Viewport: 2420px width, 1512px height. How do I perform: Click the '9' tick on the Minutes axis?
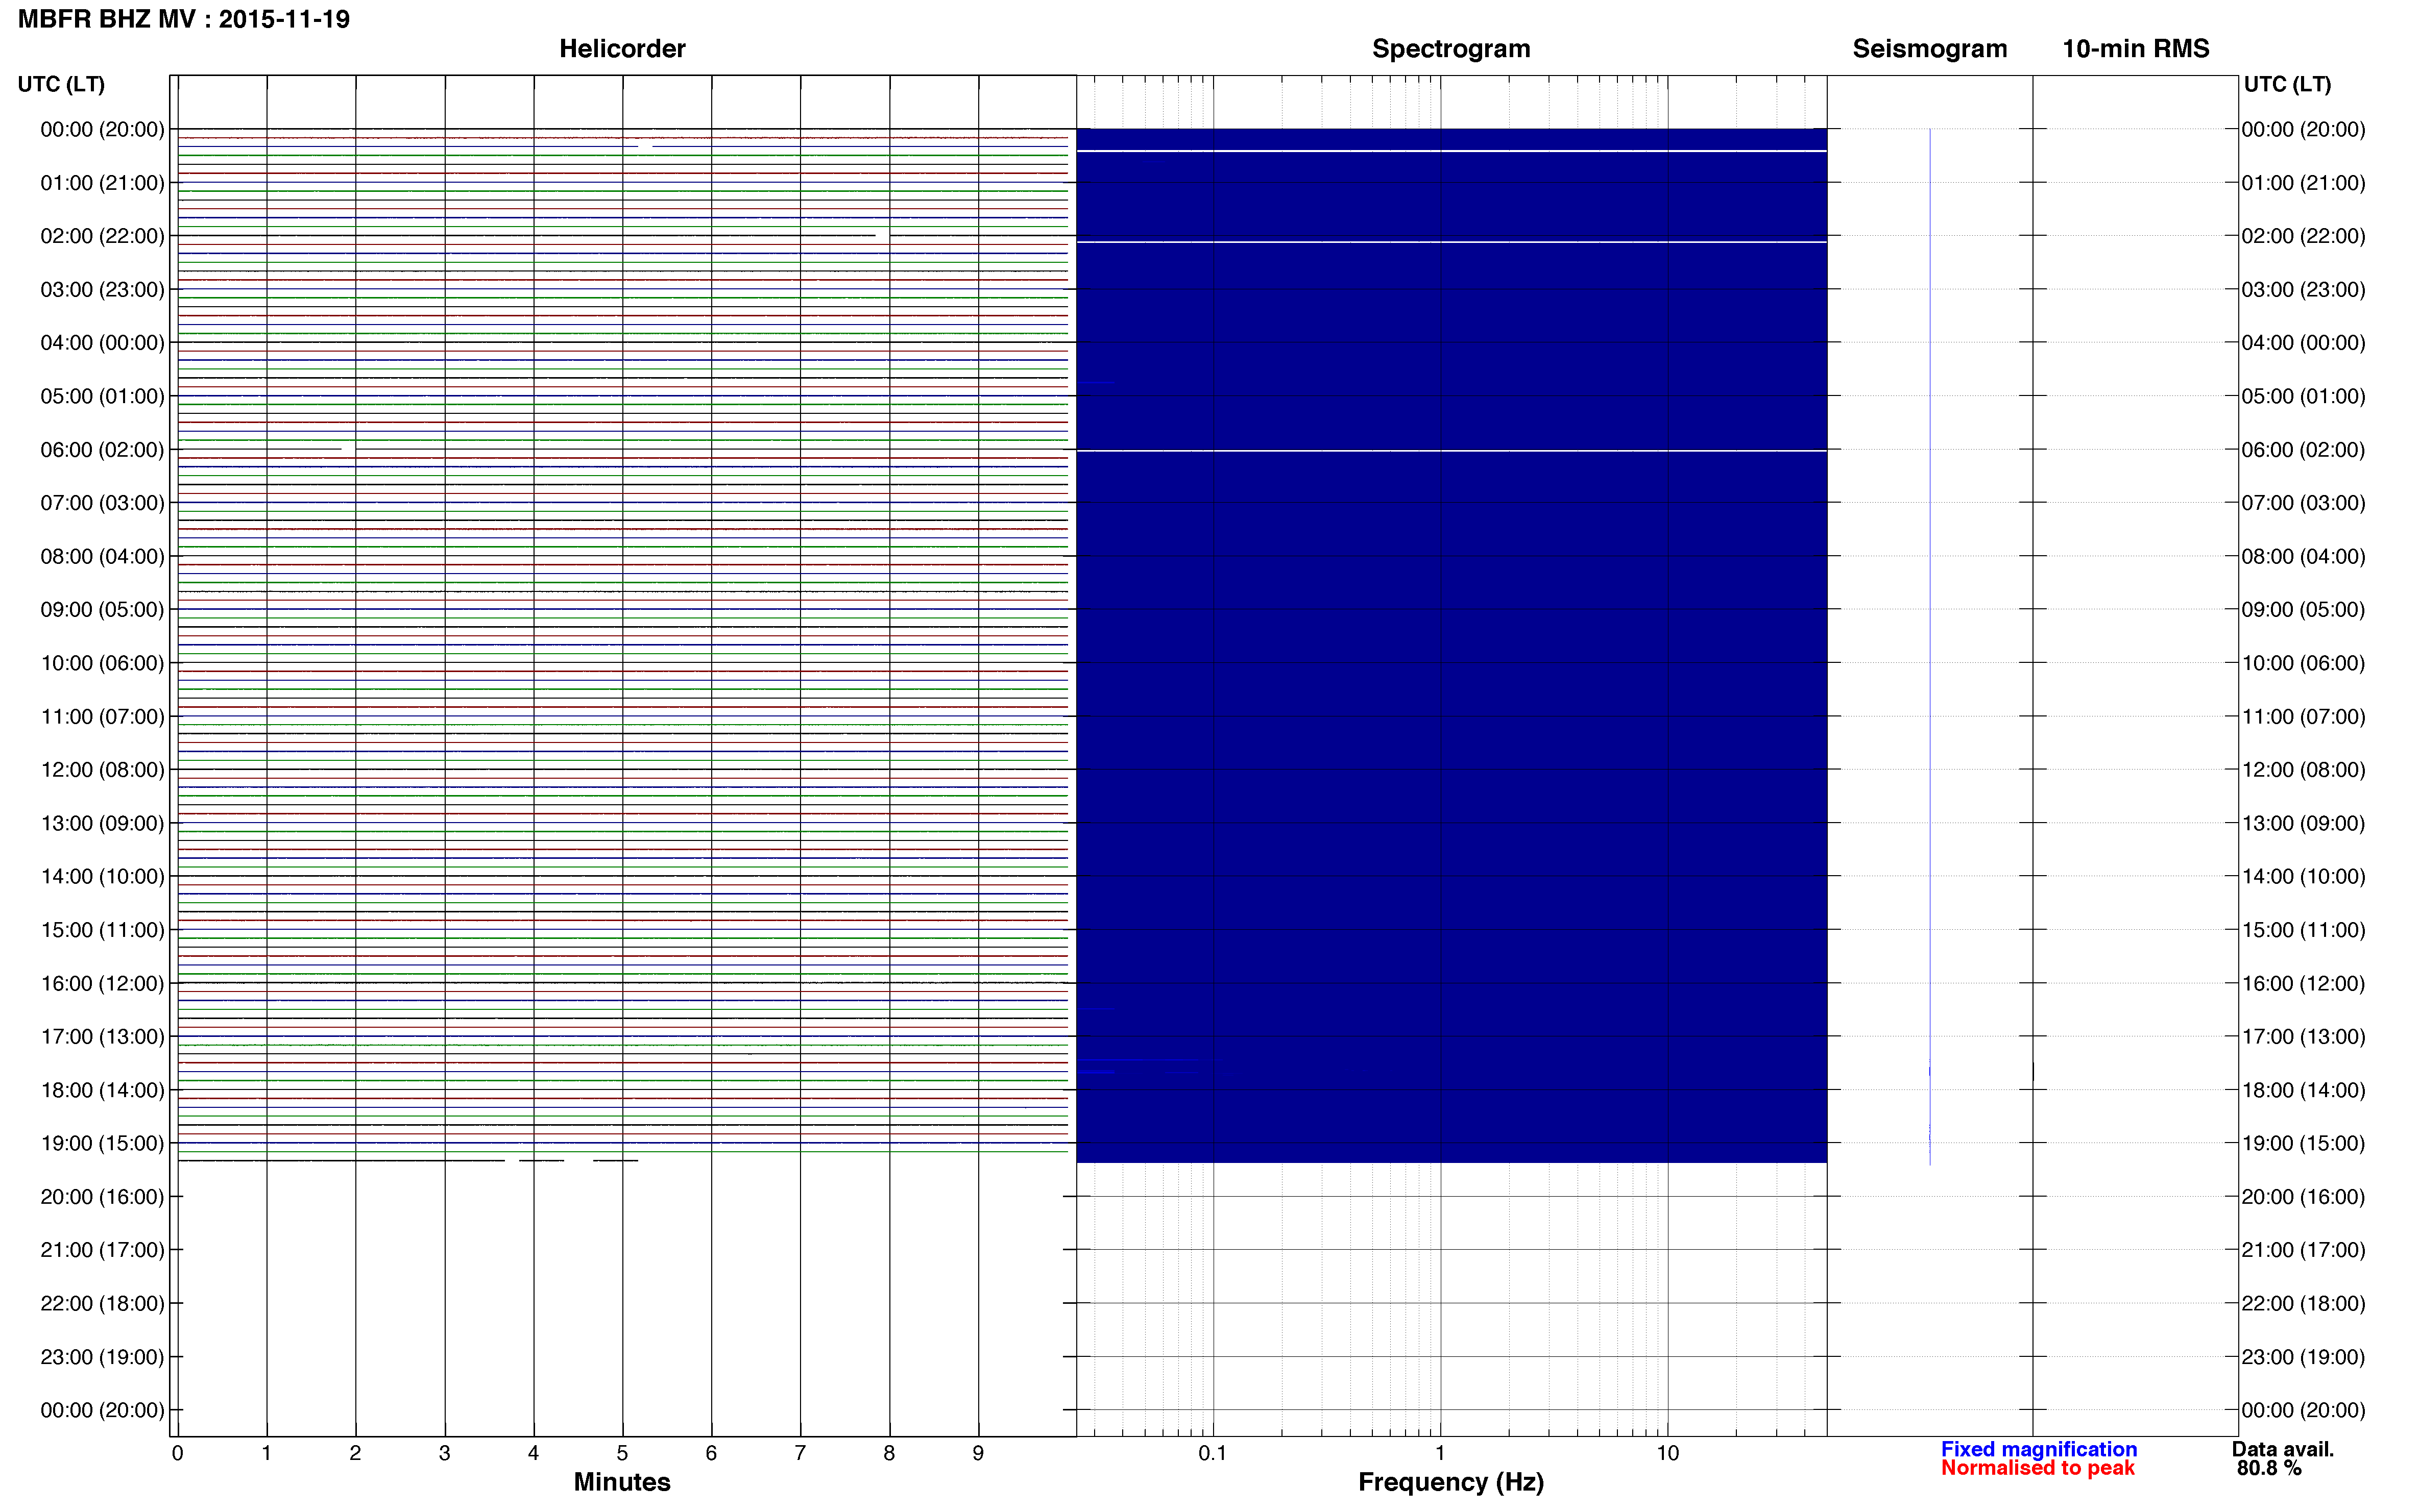[978, 1454]
